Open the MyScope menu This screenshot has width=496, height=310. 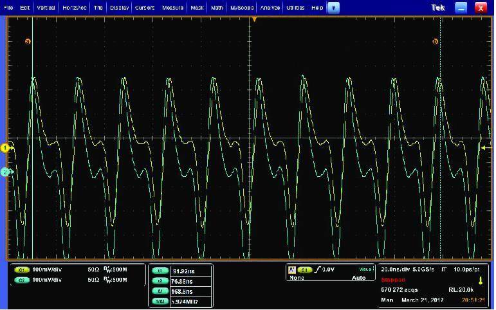tap(243, 8)
